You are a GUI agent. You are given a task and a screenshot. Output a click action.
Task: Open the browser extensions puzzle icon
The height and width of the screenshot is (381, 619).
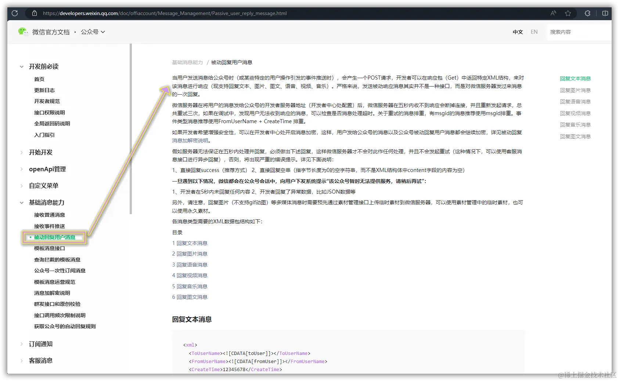click(x=587, y=13)
